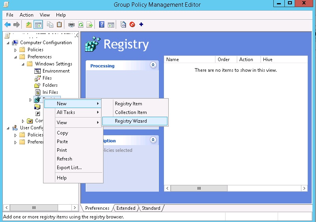
Task: Collapse the Processing panel chevron
Action: point(153,65)
